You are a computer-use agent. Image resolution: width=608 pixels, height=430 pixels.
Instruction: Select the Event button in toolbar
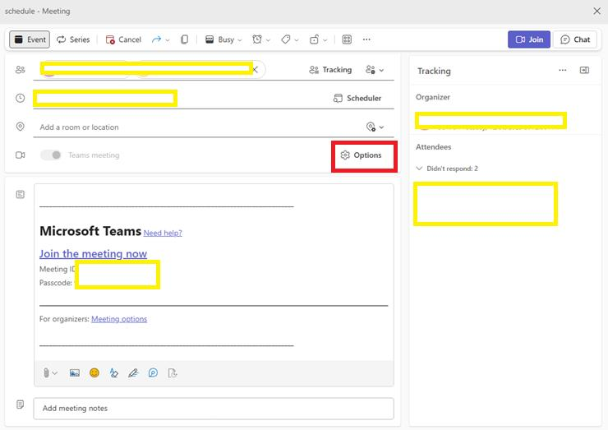(30, 39)
